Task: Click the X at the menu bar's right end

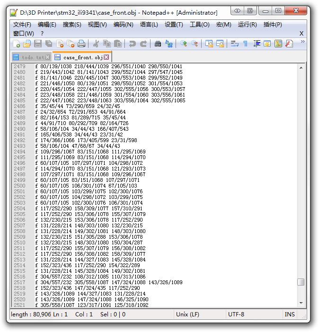Action: (x=301, y=34)
